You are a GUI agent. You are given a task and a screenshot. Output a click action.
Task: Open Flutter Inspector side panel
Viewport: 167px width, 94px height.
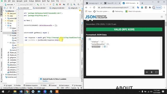[x=82, y=28]
